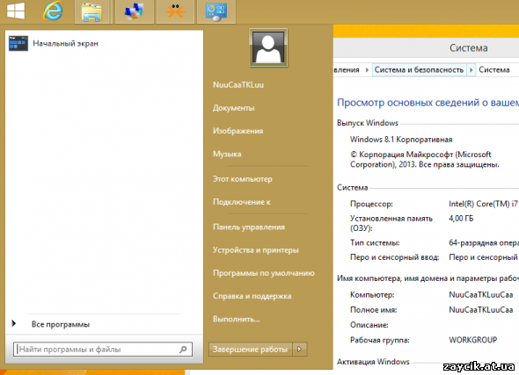Click Активация Windows section heading

[373, 362]
